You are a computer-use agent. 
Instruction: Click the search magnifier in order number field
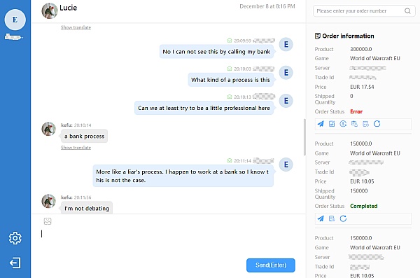tap(407, 11)
